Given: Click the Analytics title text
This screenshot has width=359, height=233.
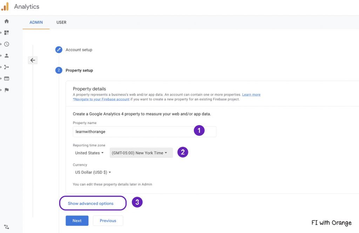Looking at the screenshot, I should 27,7.
